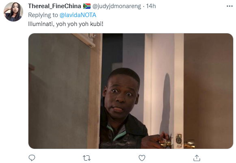The height and width of the screenshot is (163, 236).
Task: Like the tweet with the heart icon
Action: click(142, 158)
